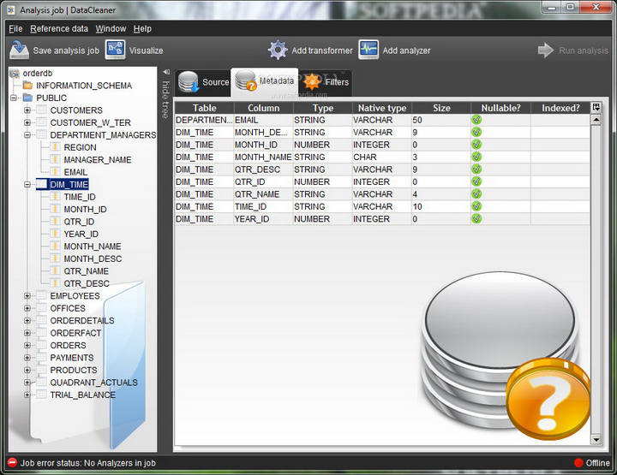Click the PRODUCTS table icon

pyautogui.click(x=41, y=370)
